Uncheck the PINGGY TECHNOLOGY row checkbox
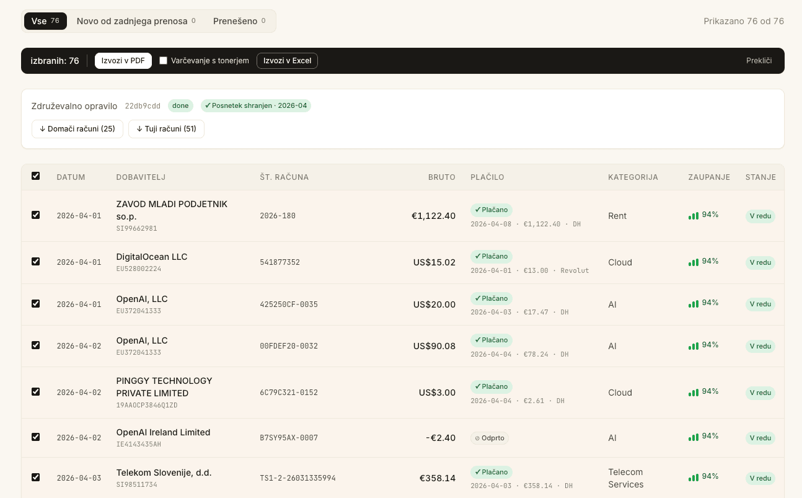Viewport: 802px width, 498px height. pos(35,392)
